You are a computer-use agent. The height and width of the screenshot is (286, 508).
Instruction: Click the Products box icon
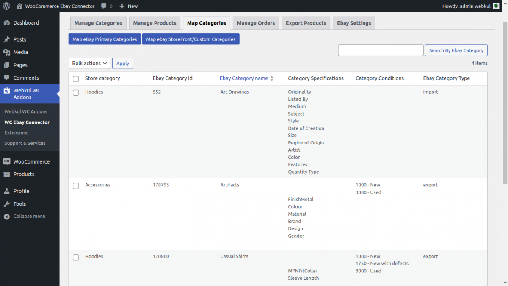[6, 174]
